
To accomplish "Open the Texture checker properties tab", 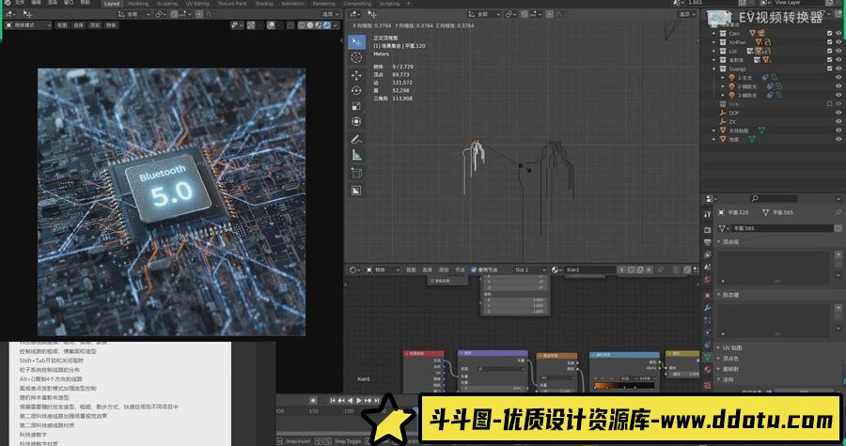I will (707, 385).
